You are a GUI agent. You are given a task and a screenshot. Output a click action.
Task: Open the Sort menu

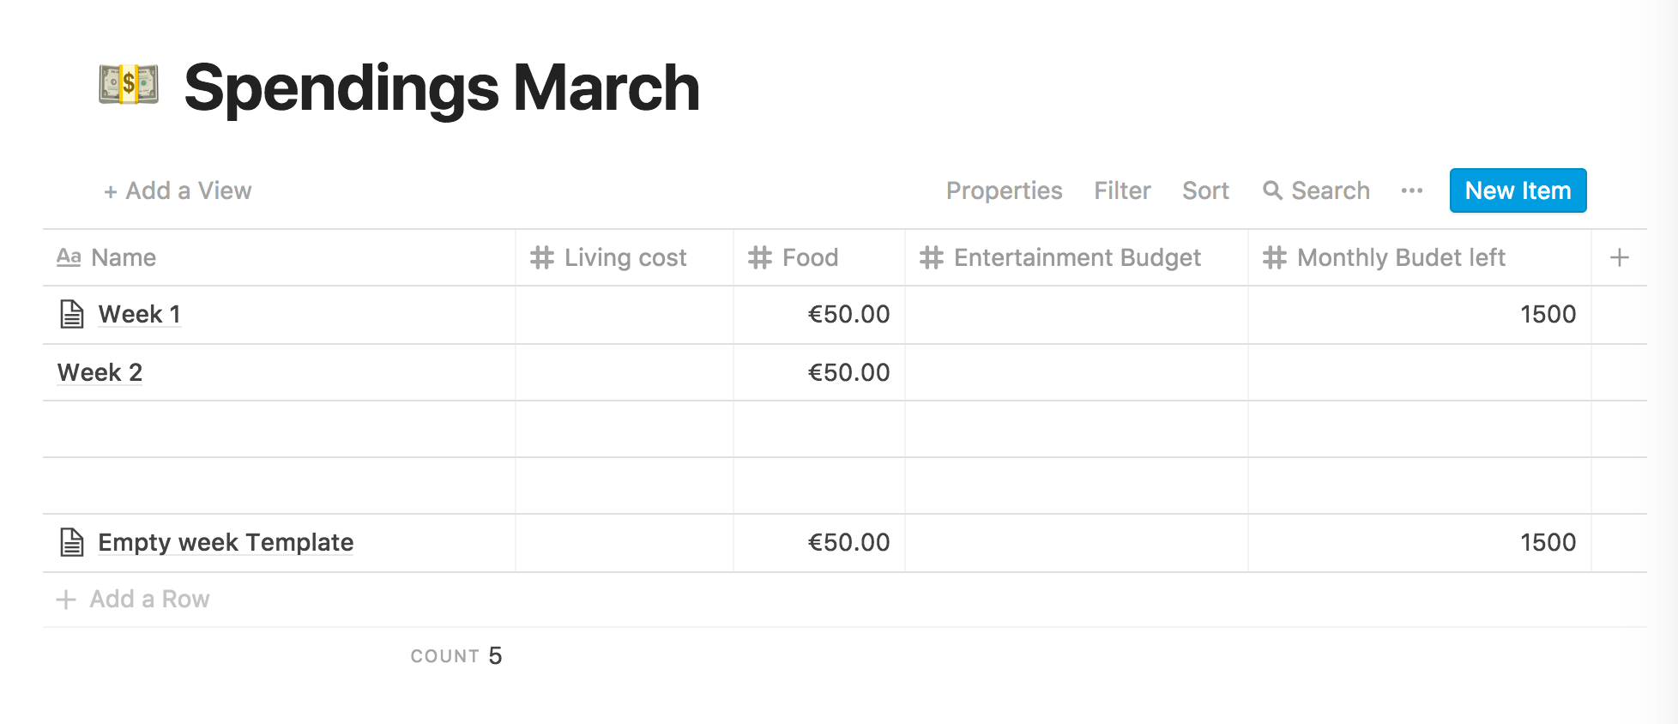coord(1205,190)
